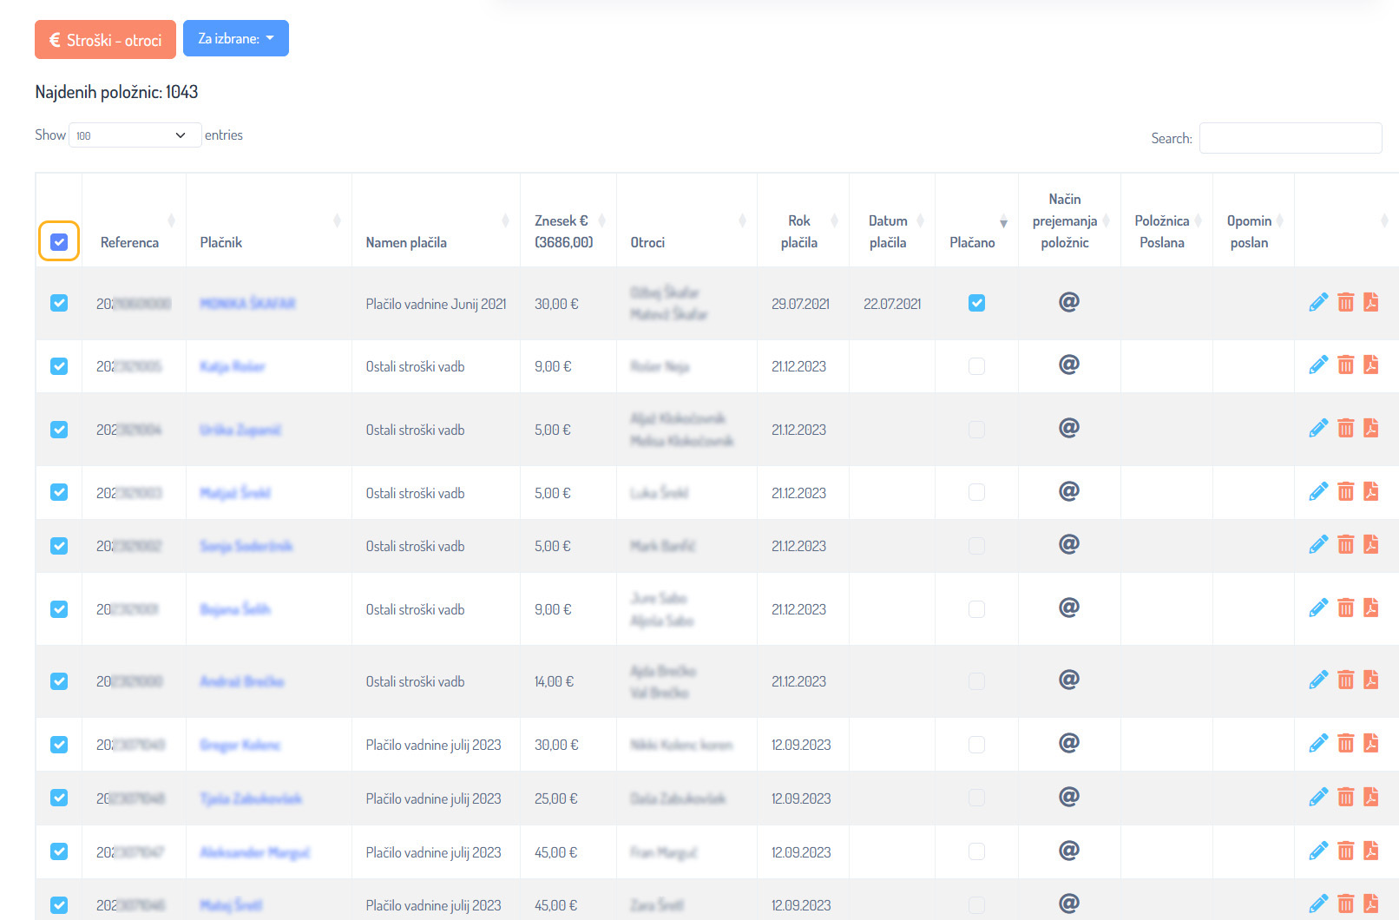The image size is (1399, 920).
Task: Uncheck the select-all checkbox in table header
Action: 59,242
